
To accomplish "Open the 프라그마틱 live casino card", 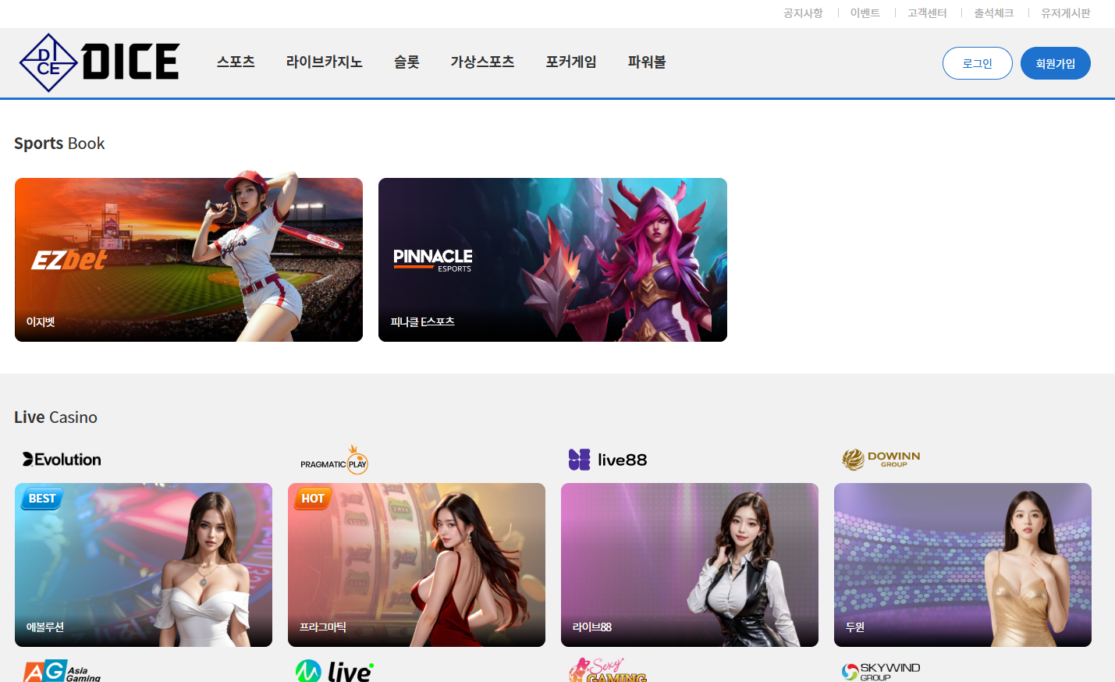I will pyautogui.click(x=417, y=565).
